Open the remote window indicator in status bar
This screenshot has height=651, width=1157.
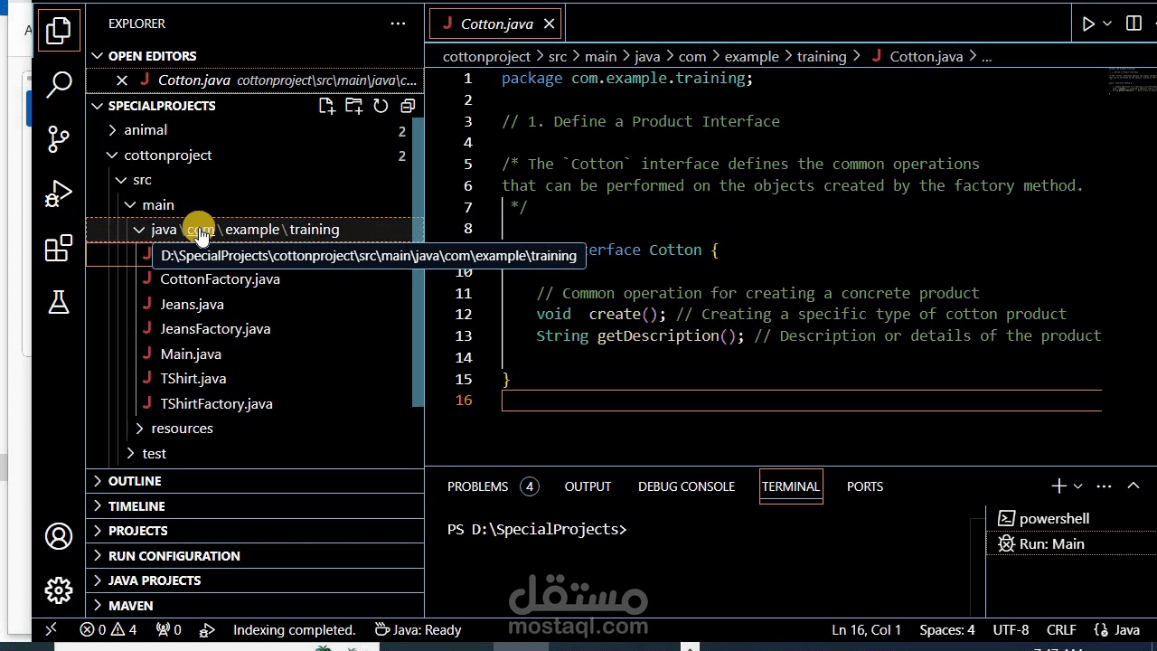52,629
